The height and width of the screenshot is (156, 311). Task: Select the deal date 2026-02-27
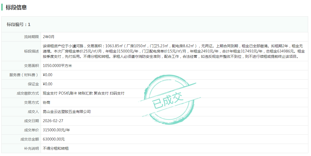coord(53,121)
